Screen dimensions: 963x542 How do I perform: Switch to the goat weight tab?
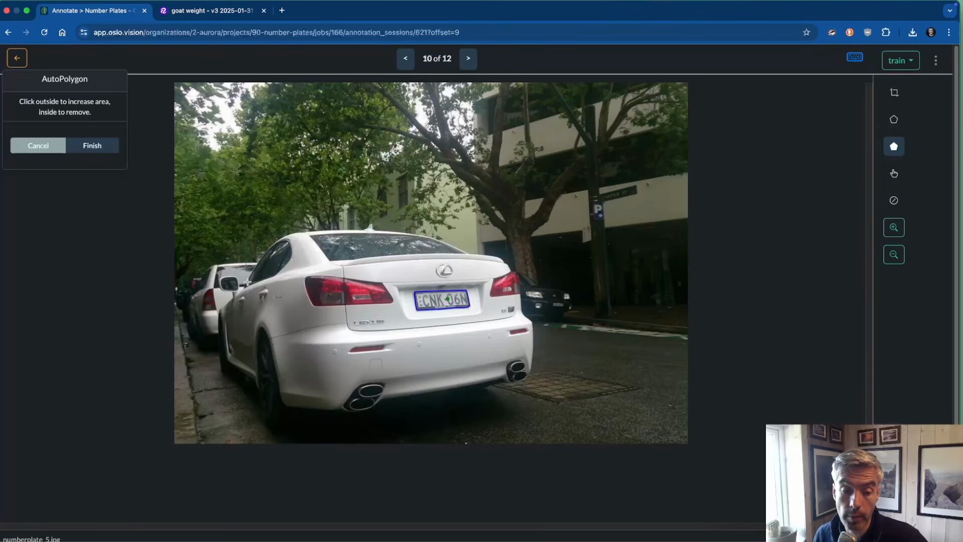click(212, 11)
